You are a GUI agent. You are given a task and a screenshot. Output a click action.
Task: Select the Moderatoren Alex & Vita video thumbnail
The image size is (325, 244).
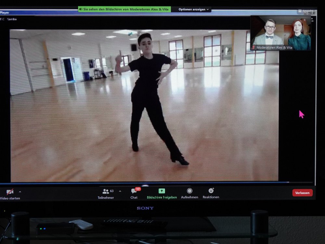click(x=281, y=33)
